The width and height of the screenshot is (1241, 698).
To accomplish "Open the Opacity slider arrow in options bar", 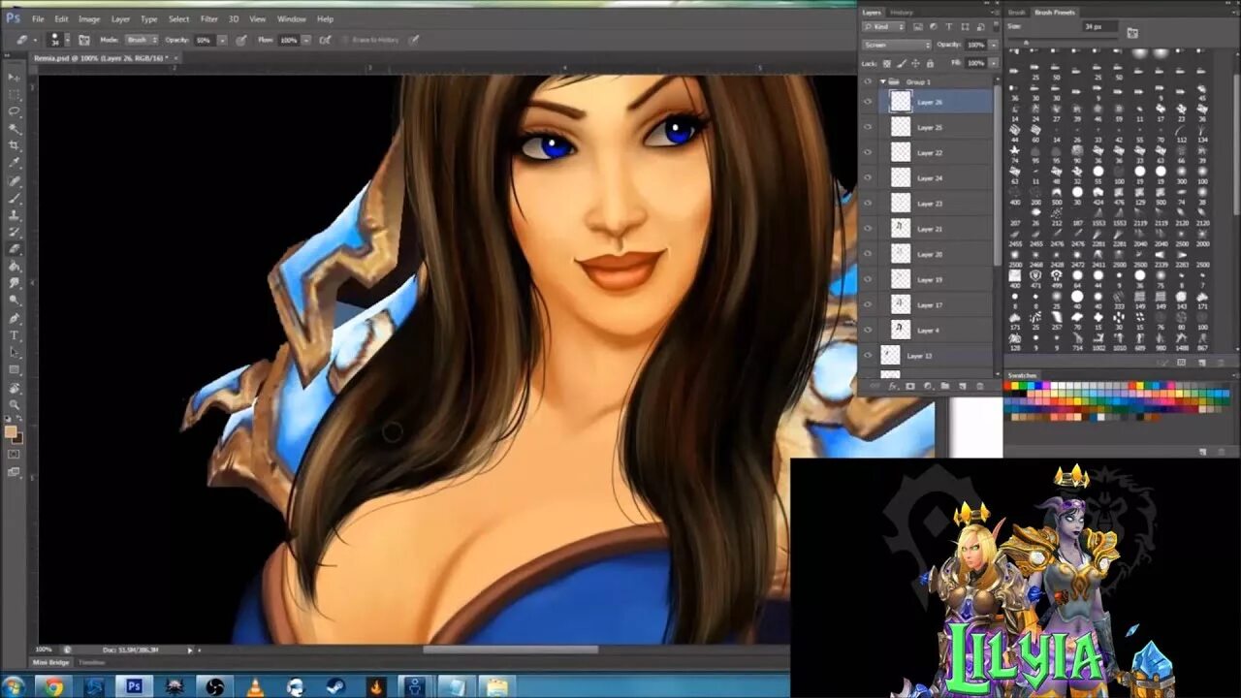I will (222, 40).
